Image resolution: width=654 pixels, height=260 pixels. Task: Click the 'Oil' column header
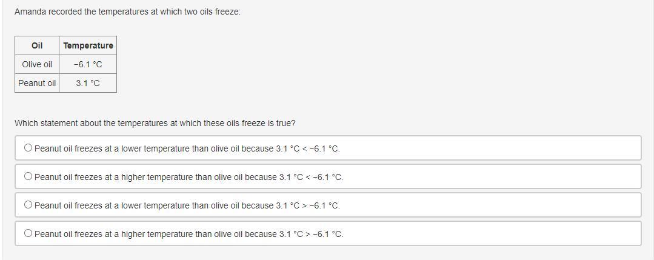37,45
